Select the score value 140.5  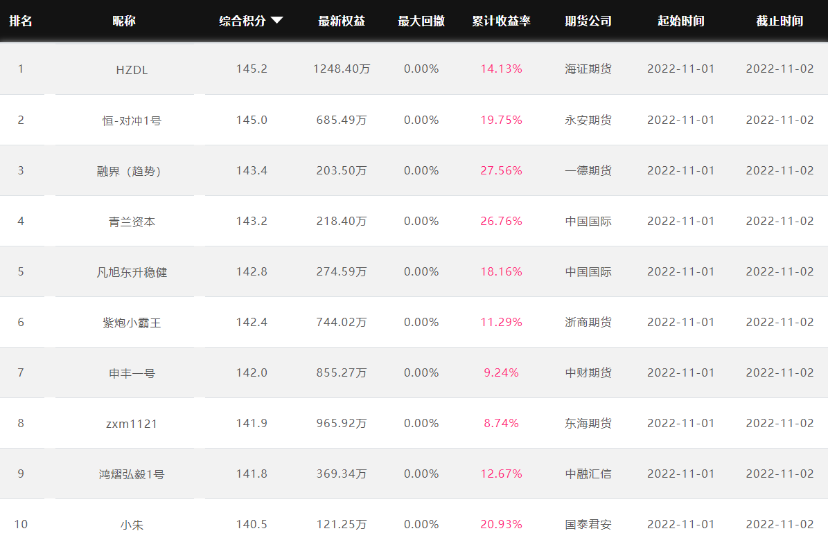point(252,525)
